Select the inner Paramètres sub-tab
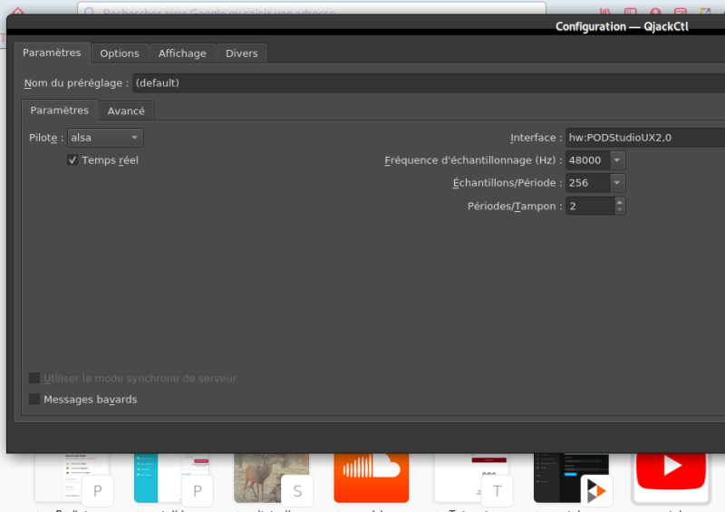 point(60,111)
